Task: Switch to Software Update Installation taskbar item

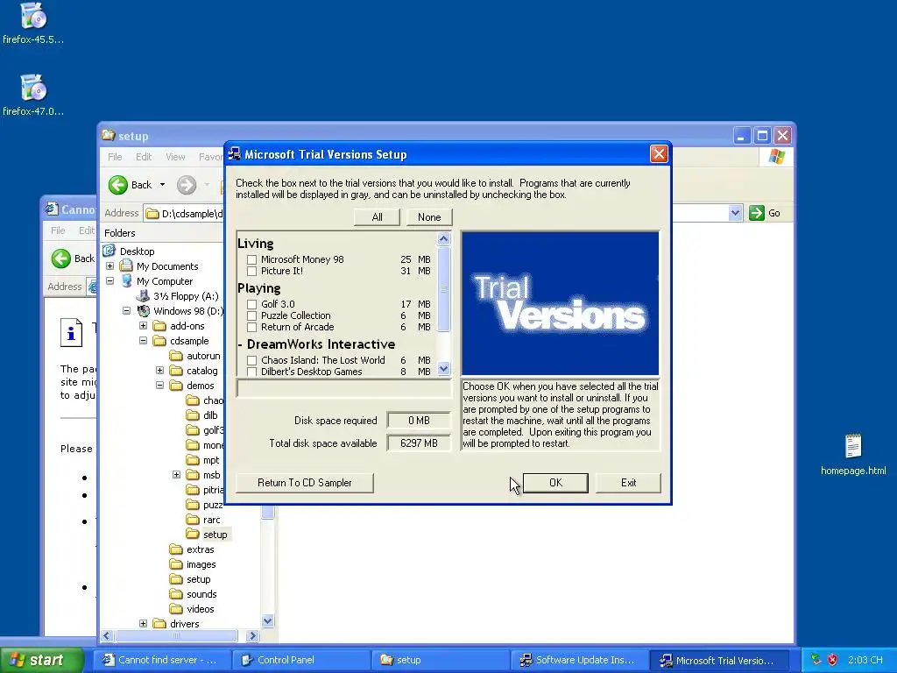Action: (x=579, y=660)
